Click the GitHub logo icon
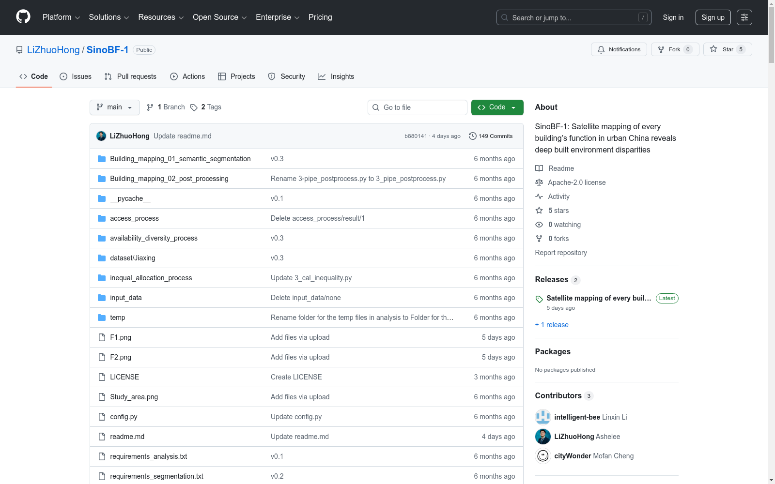 (x=23, y=17)
